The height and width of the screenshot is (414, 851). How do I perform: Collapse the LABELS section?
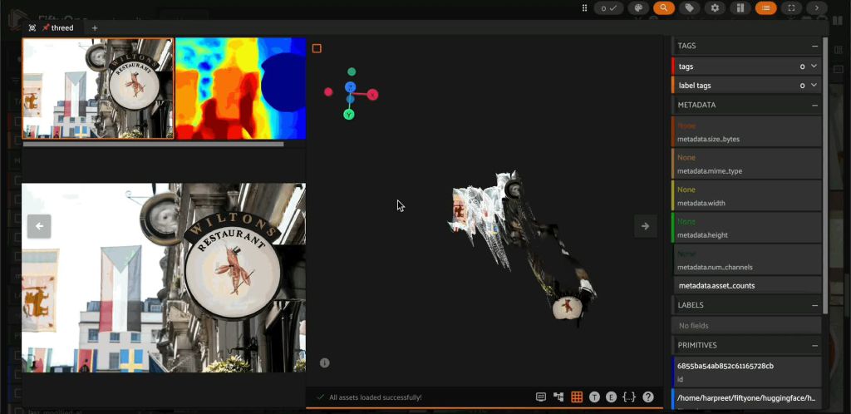(814, 305)
